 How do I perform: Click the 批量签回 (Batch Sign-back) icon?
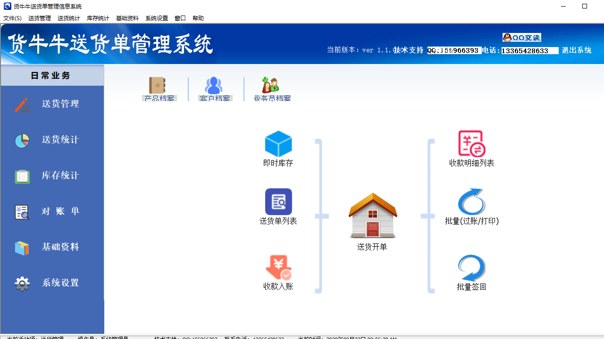pos(470,266)
